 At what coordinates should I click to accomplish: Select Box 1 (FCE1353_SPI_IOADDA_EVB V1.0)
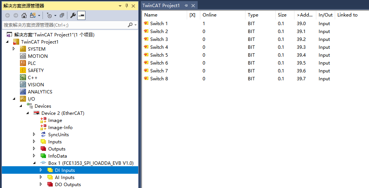coord(91,163)
